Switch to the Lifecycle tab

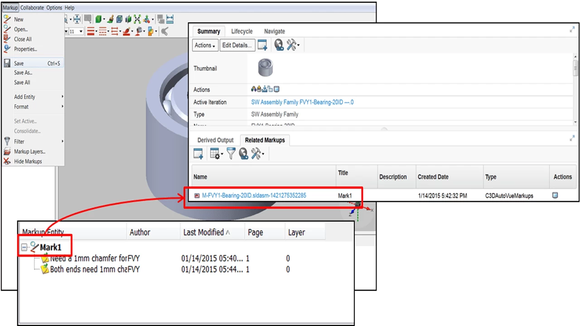pos(242,31)
